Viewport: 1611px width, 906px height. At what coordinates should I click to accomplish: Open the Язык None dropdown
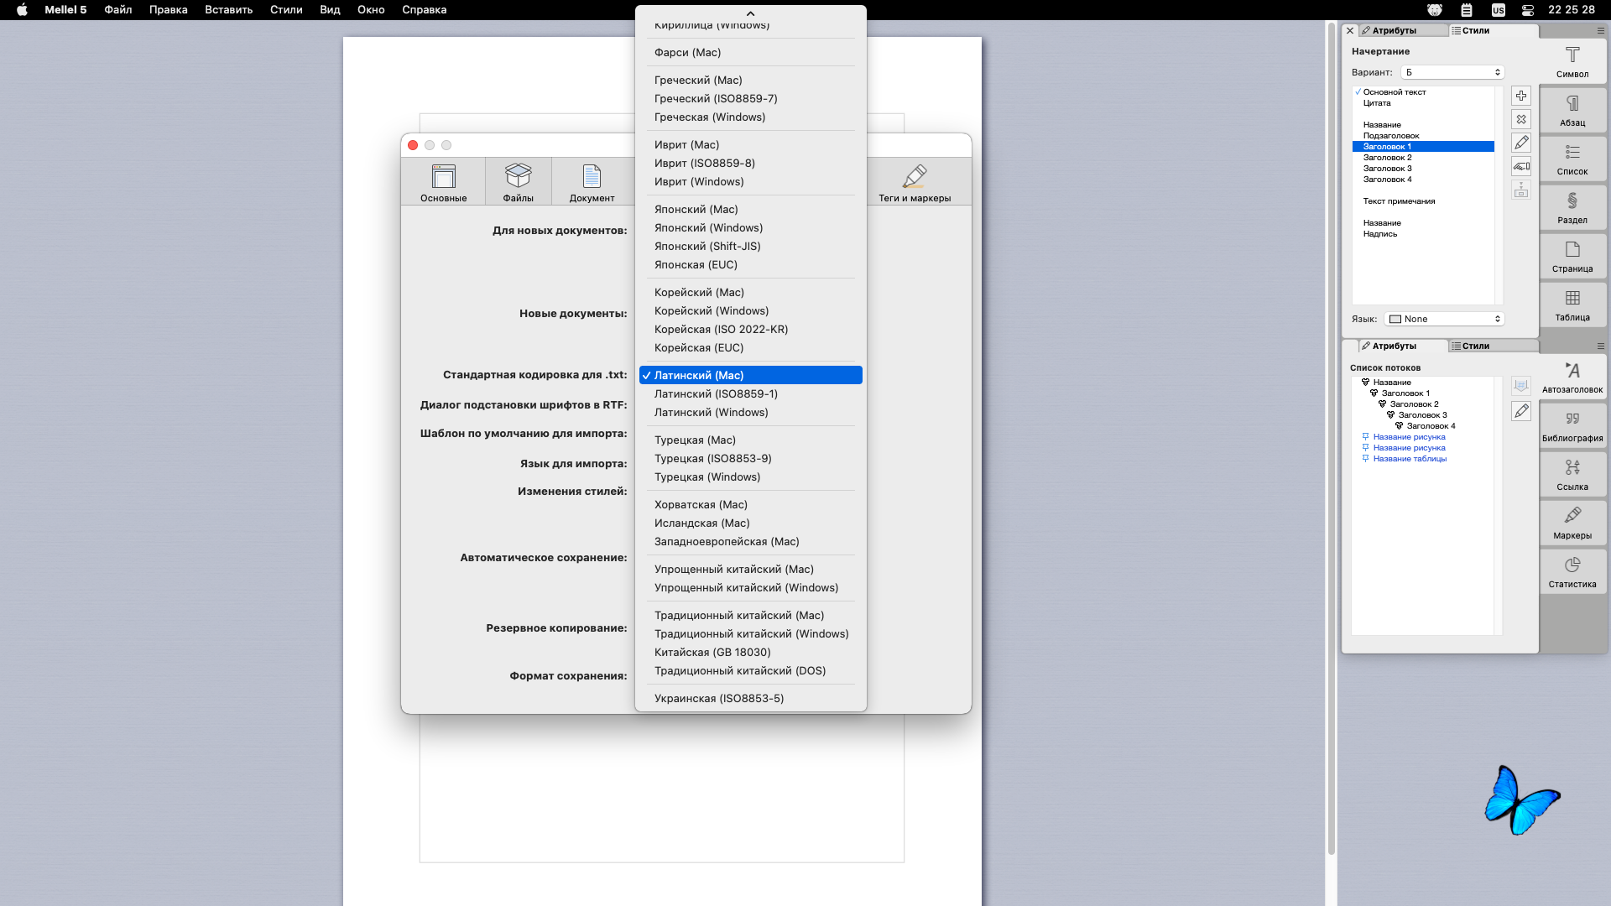point(1444,319)
